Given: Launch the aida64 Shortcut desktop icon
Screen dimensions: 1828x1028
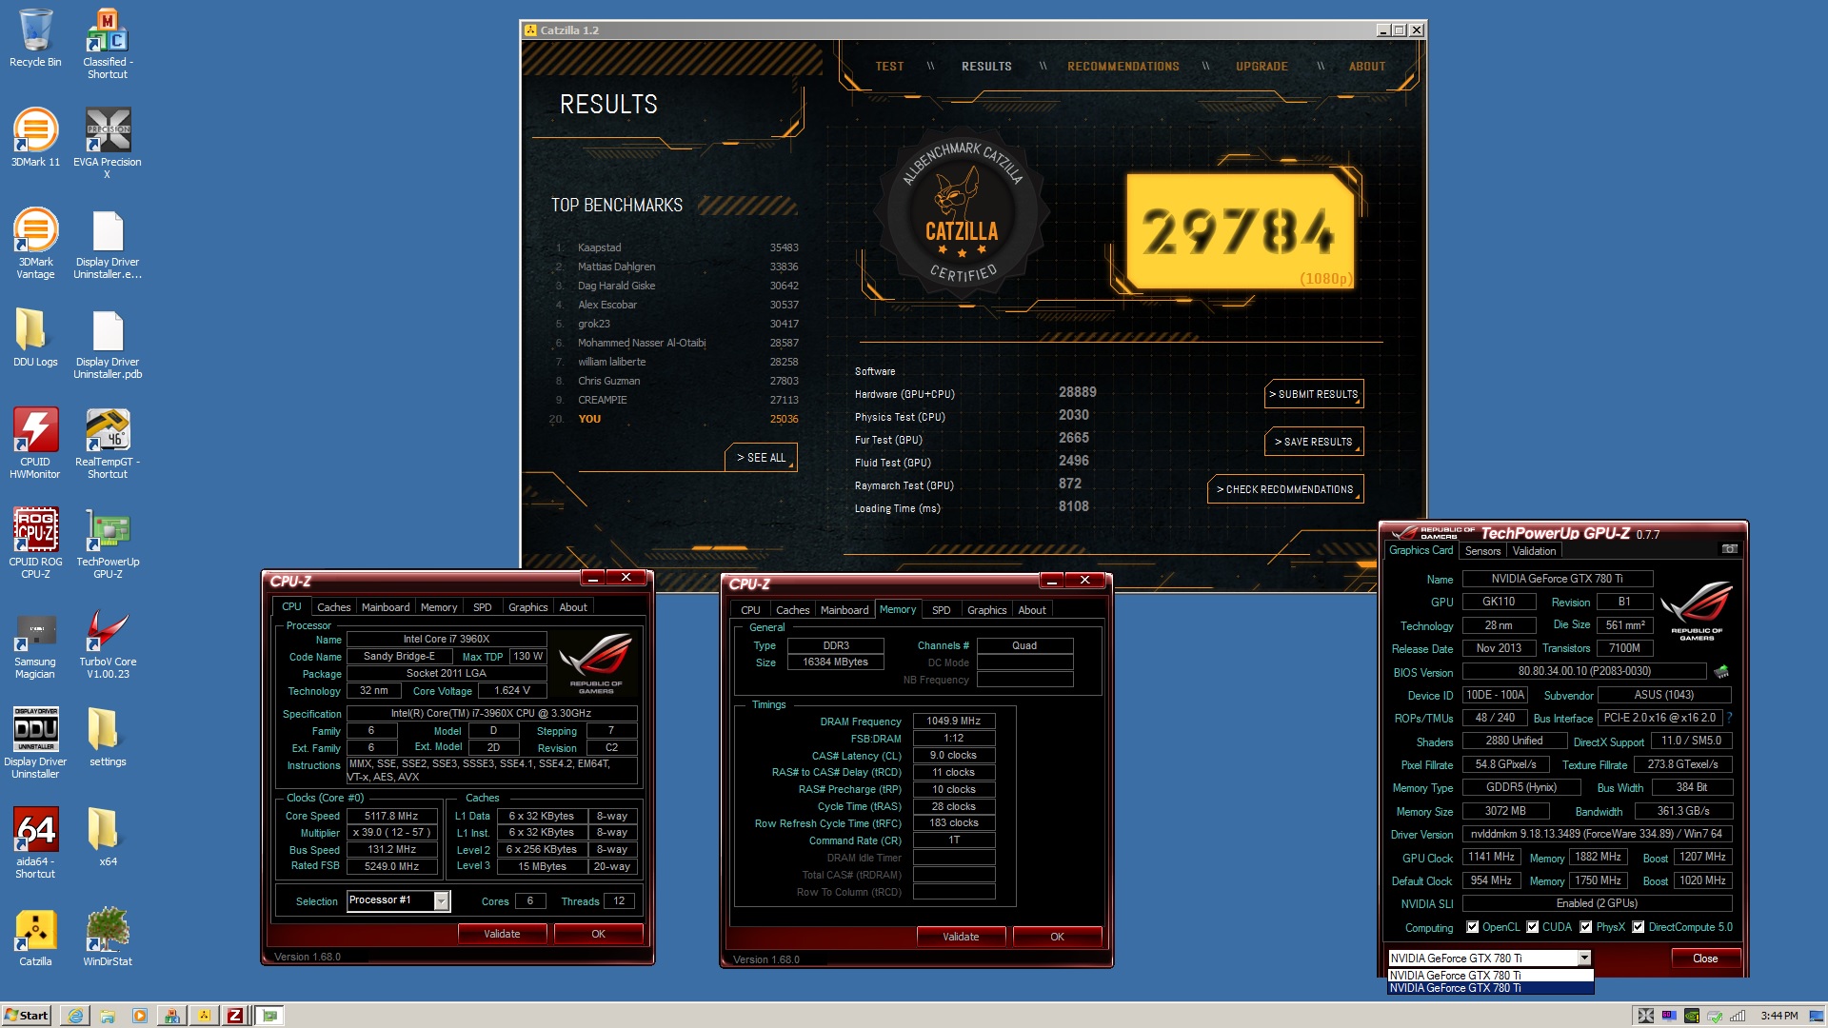Looking at the screenshot, I should [x=35, y=843].
